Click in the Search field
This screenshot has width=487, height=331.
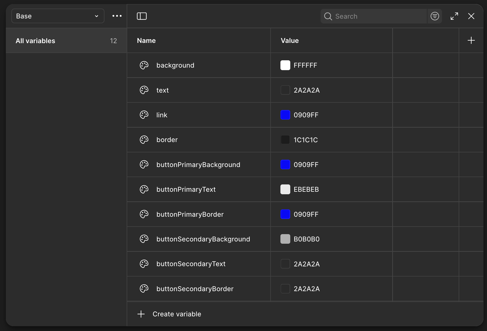pos(378,16)
